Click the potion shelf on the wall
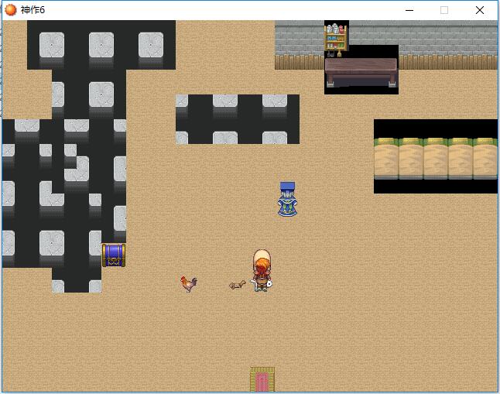Viewport: 500px width, 394px height. coord(336,40)
